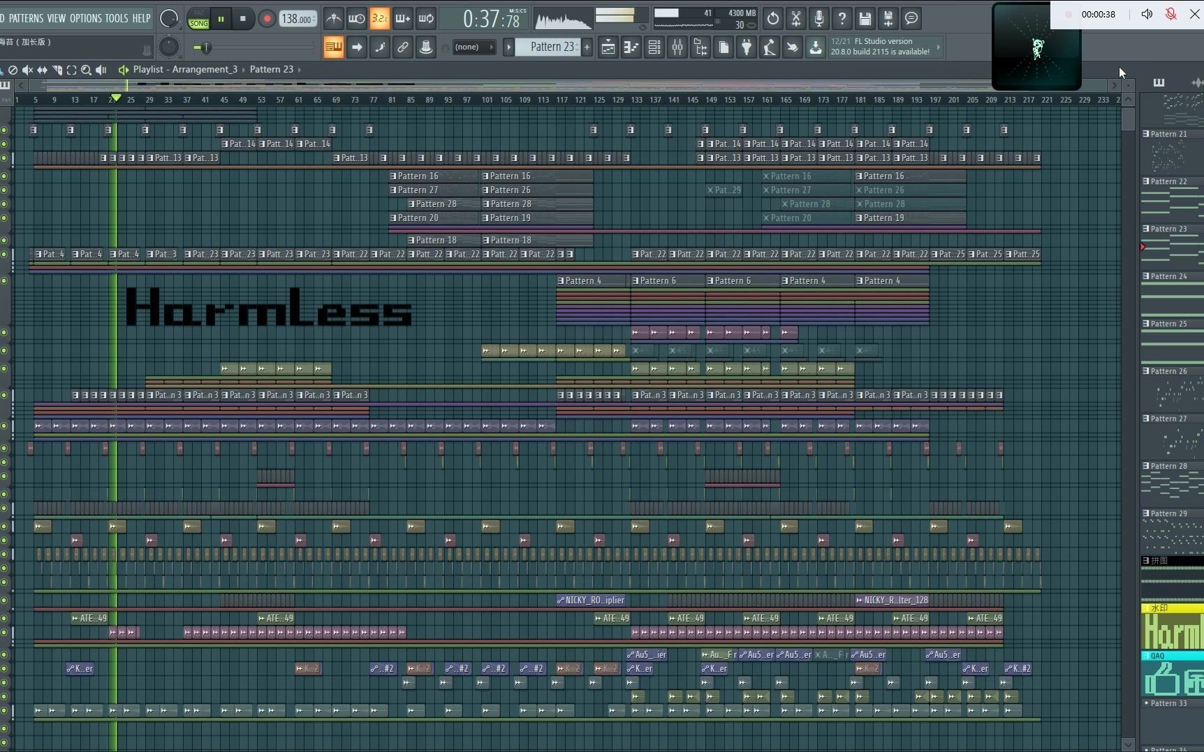Select the playback speaker tool in playlist

[101, 70]
